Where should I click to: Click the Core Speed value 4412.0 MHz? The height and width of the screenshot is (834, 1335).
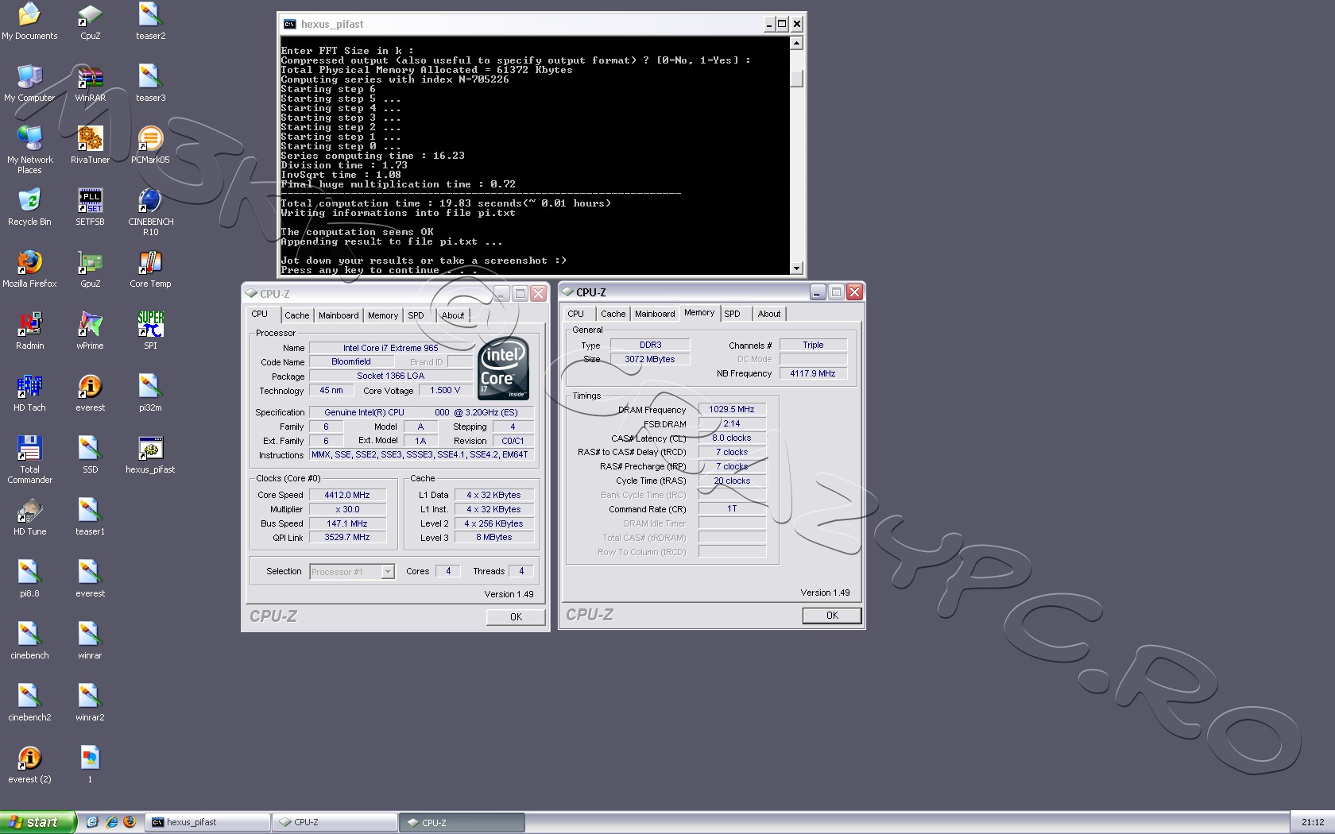[347, 495]
